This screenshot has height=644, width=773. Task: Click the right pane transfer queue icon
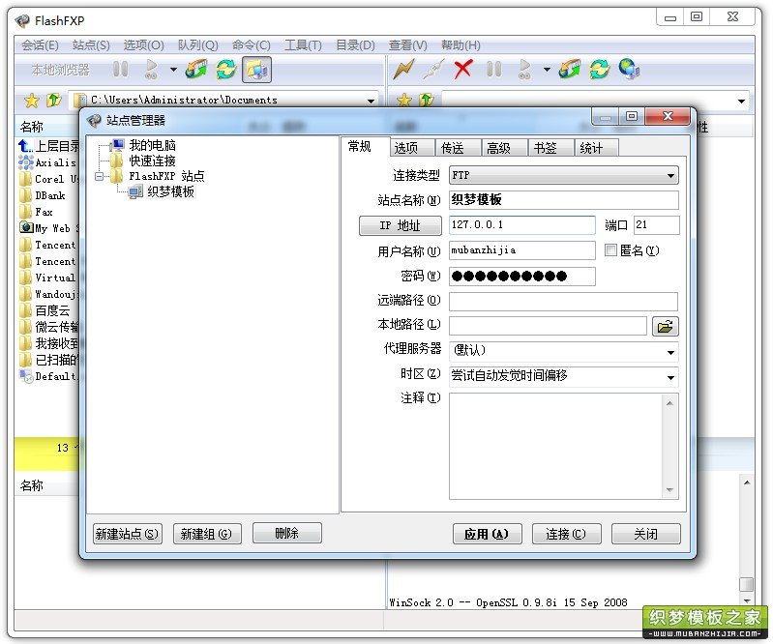pos(525,69)
